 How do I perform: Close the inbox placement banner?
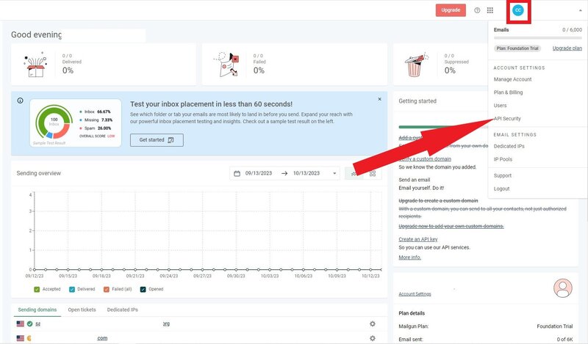point(379,99)
